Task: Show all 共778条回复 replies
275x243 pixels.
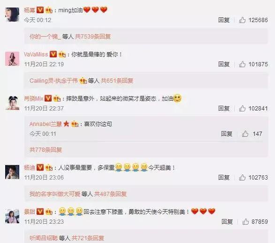Action: 46,150
